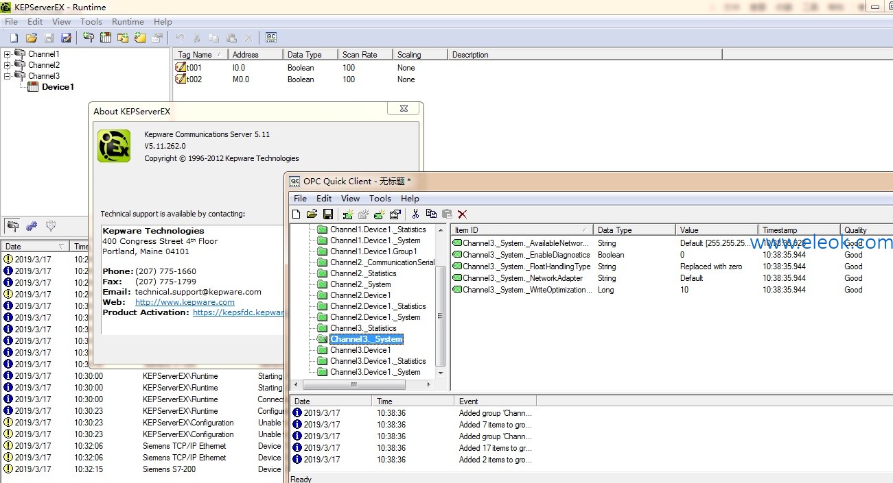Select tag t001 icon in tag list
Viewport: 893px width, 483px height.
(181, 68)
